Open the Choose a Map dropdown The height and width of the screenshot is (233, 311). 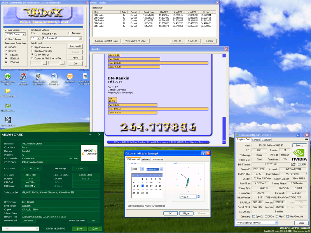[x=80, y=38]
